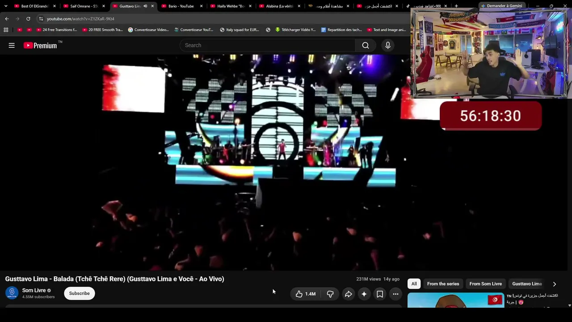Open 20 FREE Smooth Transitions bookmark
This screenshot has height=322, width=572.
tap(102, 30)
